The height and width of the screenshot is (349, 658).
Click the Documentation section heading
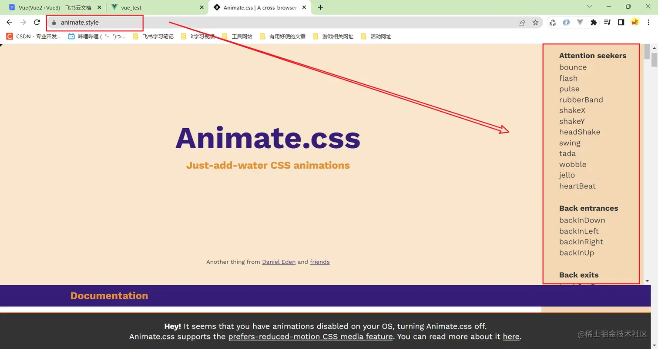click(109, 296)
